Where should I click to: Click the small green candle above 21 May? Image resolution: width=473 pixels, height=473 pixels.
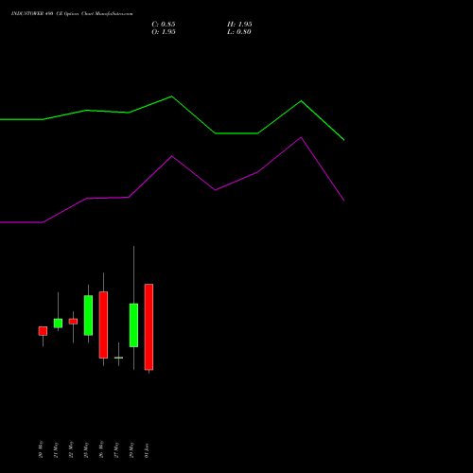click(58, 324)
